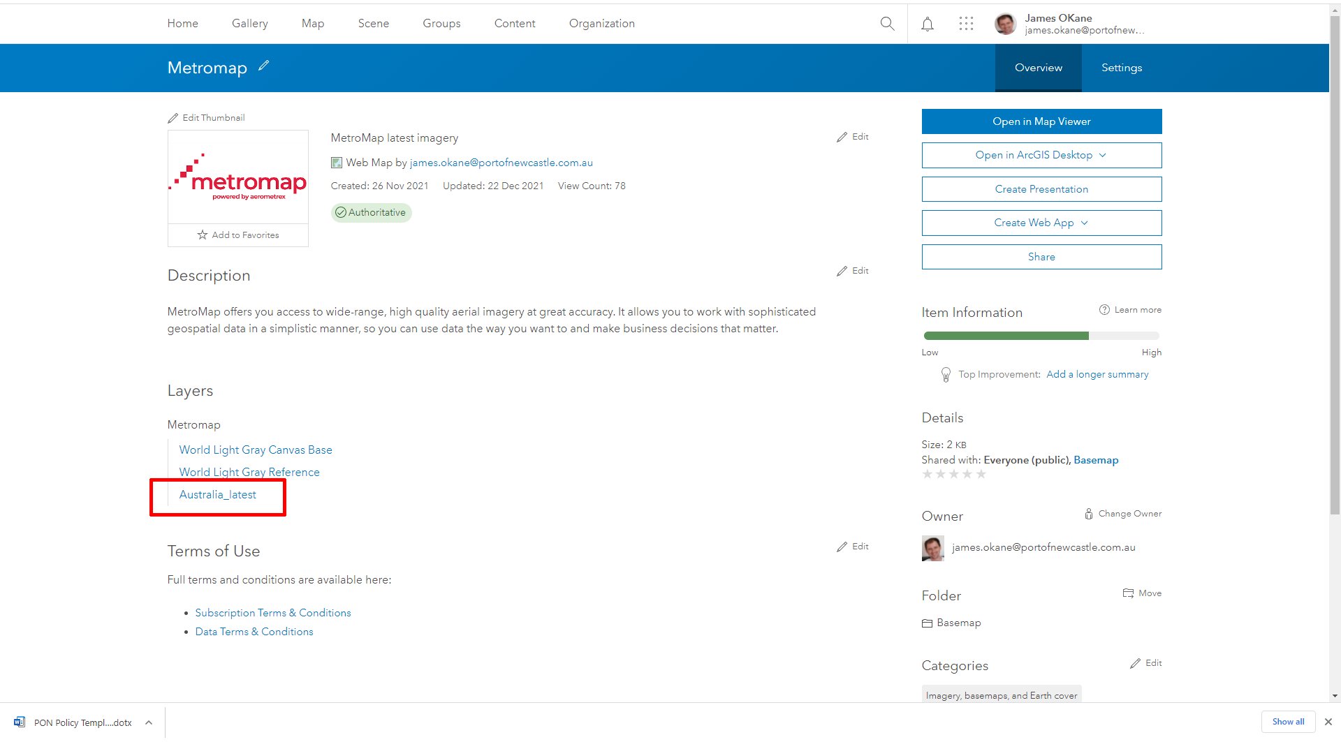Expand Open in ArcGIS Desktop dropdown
The image size is (1341, 742).
click(x=1103, y=155)
